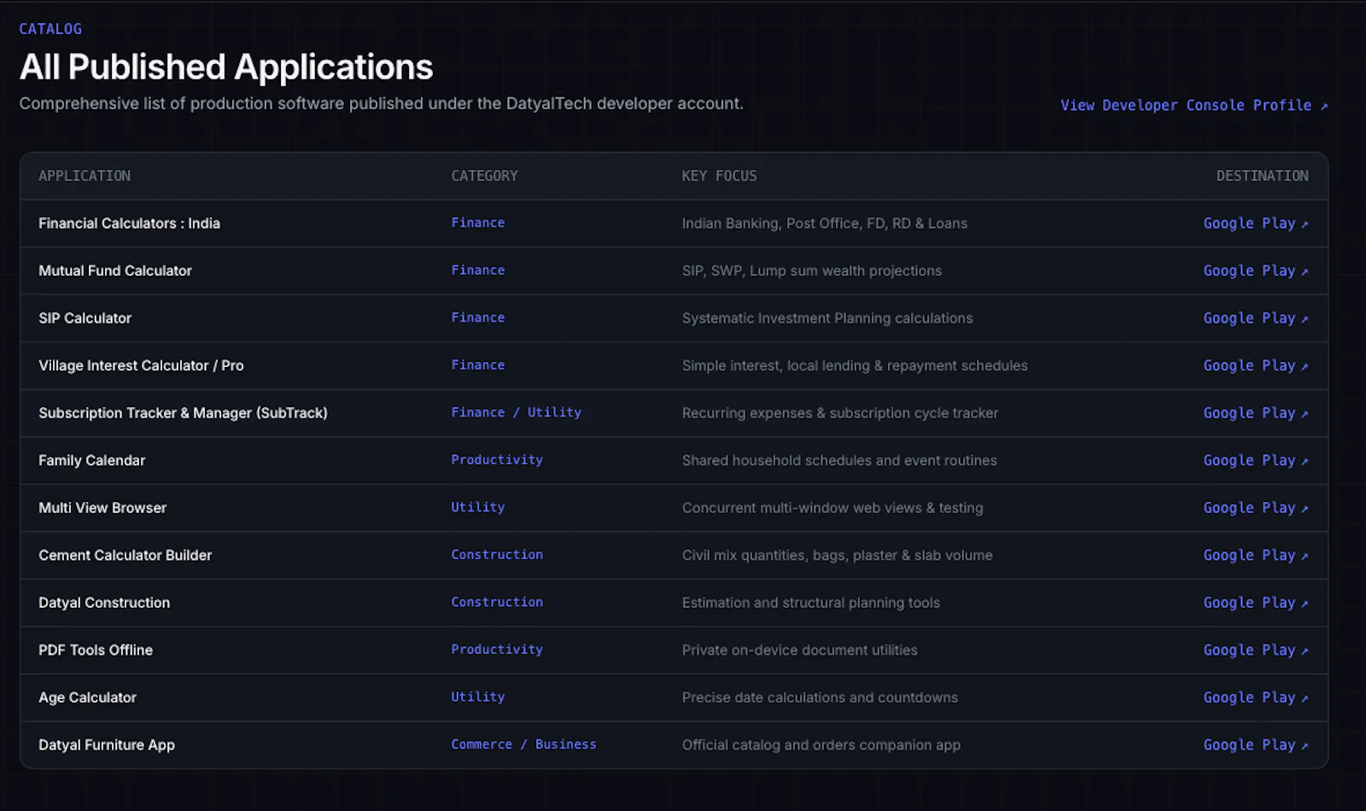Open Google Play link for Cement Calculator Builder

(1256, 555)
